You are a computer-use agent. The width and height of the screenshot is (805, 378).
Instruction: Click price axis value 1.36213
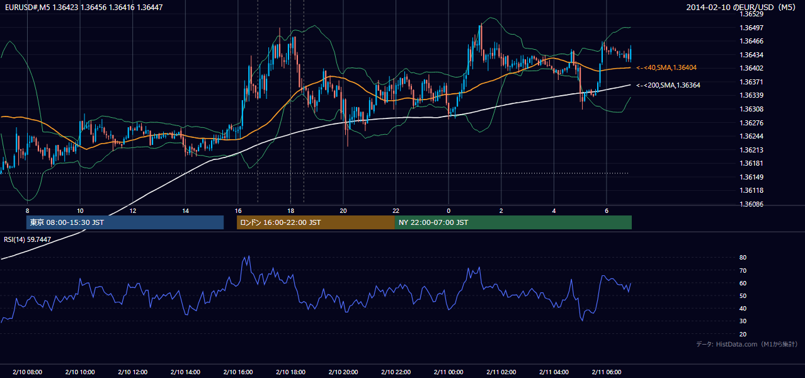click(751, 150)
